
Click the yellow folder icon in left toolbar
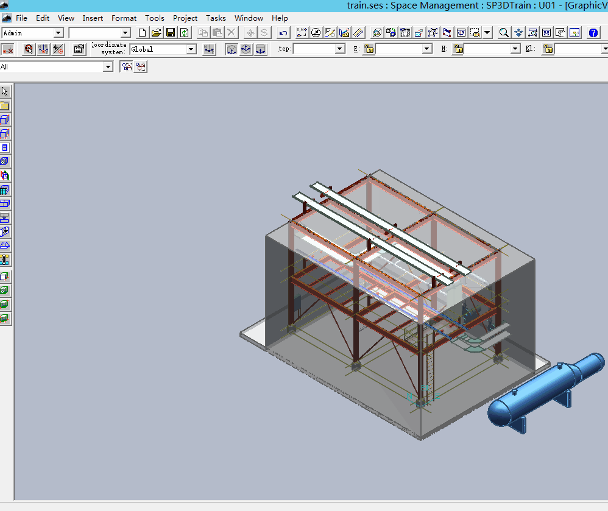(5, 106)
